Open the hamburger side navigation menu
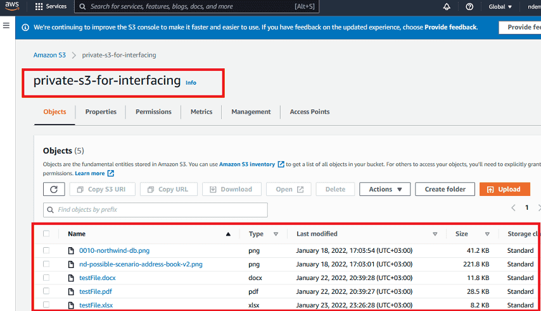The width and height of the screenshot is (541, 311). 6,25
